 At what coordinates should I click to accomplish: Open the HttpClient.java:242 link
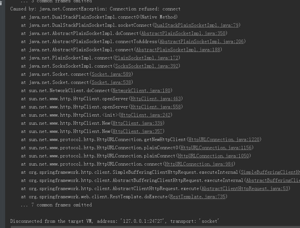coord(145,115)
